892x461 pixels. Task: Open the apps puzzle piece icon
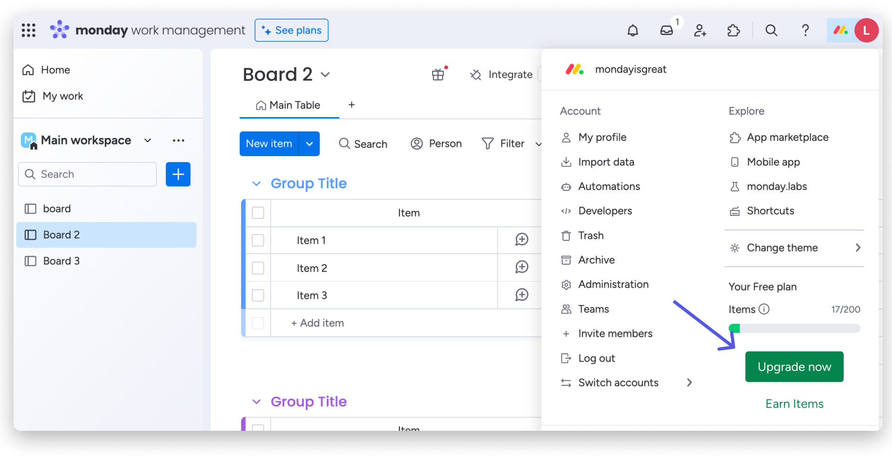pyautogui.click(x=734, y=31)
